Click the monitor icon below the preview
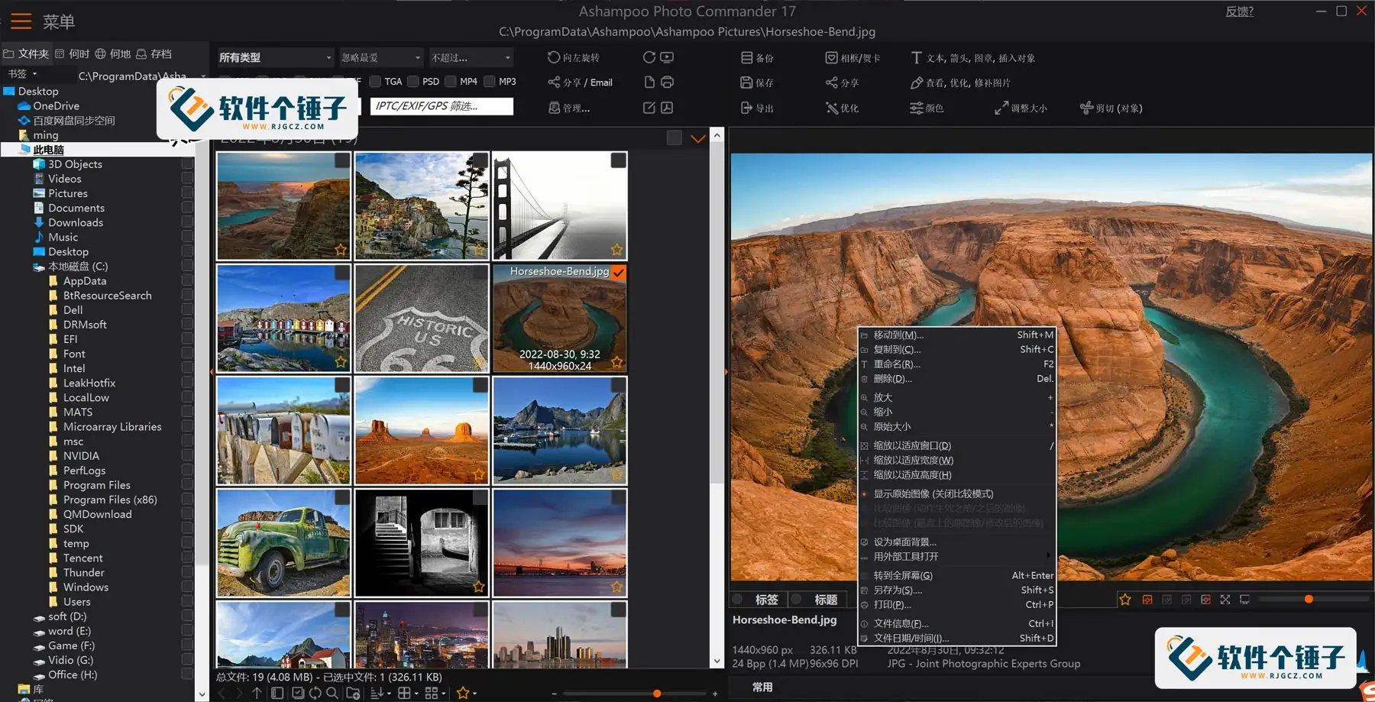The image size is (1375, 702). [x=1244, y=600]
